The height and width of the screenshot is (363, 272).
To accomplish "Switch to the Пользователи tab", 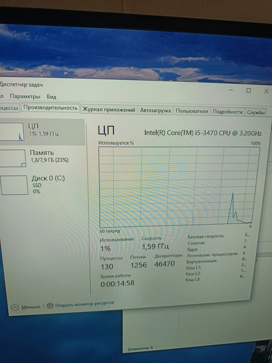I will pyautogui.click(x=192, y=111).
